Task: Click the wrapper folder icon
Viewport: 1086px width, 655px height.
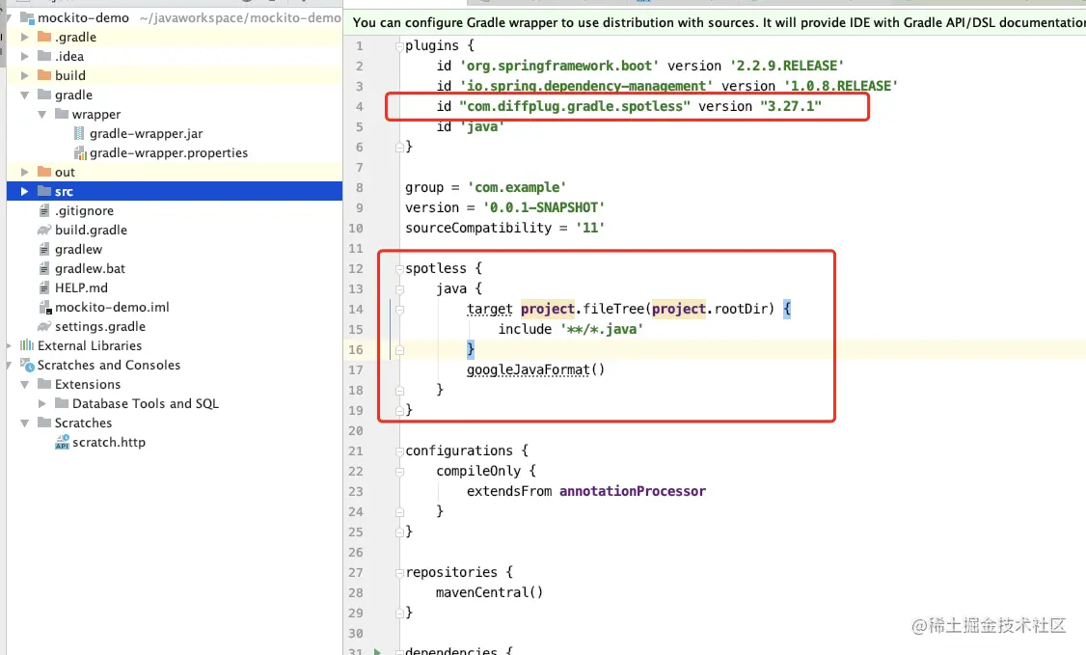Action: coord(62,114)
